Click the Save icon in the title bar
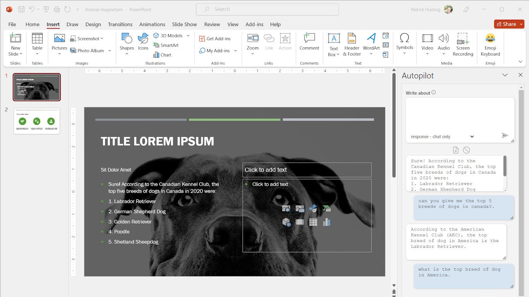Image resolution: width=529 pixels, height=297 pixels. click(x=21, y=9)
